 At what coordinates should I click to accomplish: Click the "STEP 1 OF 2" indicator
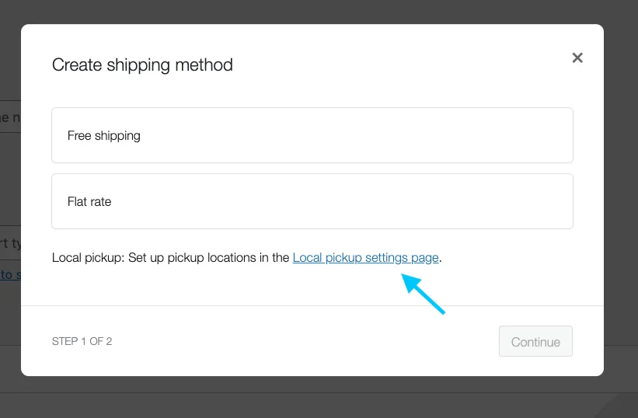coord(82,341)
